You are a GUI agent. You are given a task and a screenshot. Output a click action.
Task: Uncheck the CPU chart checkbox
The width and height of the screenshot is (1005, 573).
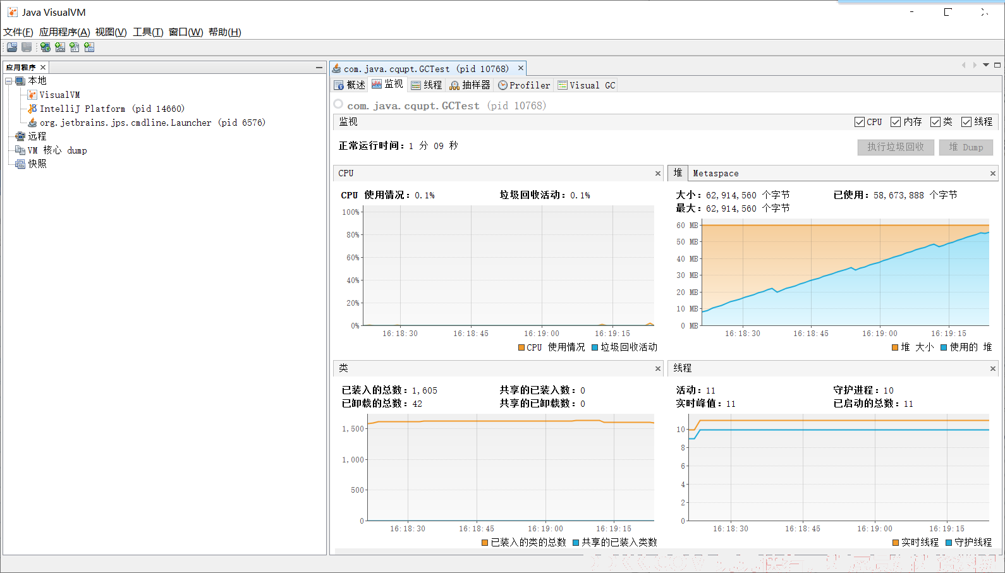860,122
